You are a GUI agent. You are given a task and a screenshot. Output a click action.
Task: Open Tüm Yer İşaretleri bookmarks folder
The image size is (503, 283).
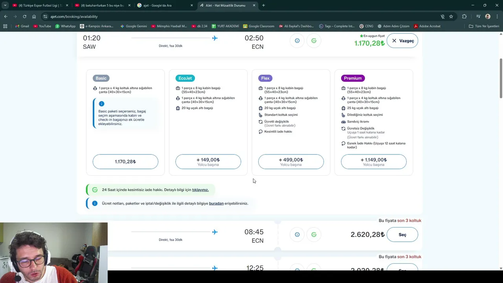click(x=484, y=26)
